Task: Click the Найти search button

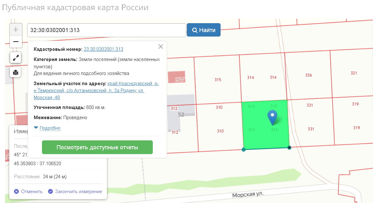Action: tap(204, 30)
